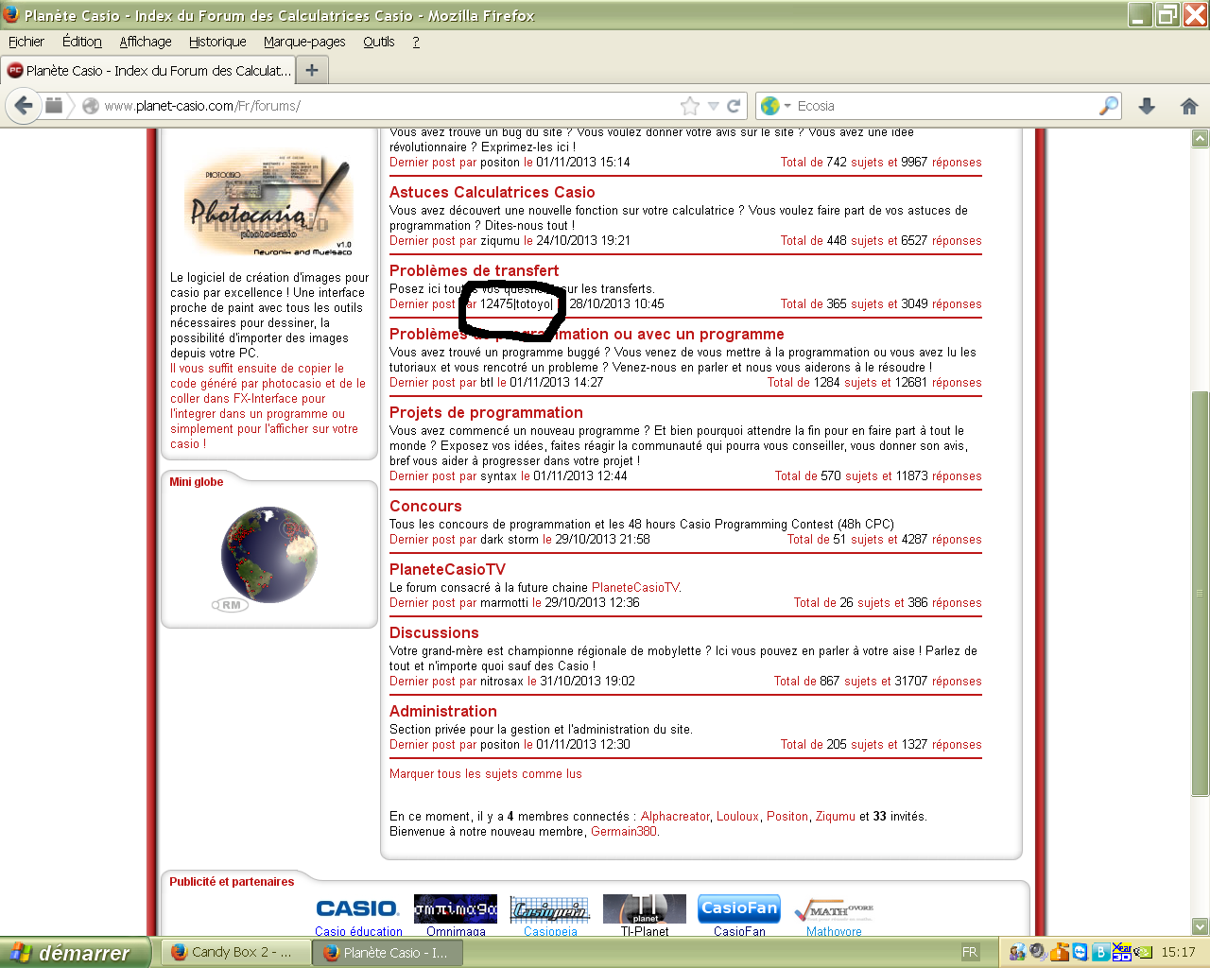Open the Outils menu

(379, 42)
